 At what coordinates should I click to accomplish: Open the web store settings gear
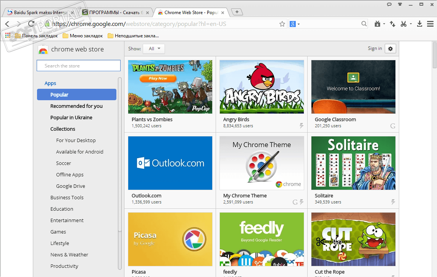pos(390,49)
